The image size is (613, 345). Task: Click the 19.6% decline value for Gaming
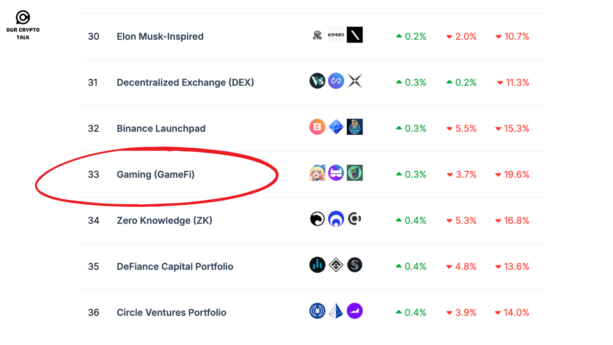(x=516, y=174)
